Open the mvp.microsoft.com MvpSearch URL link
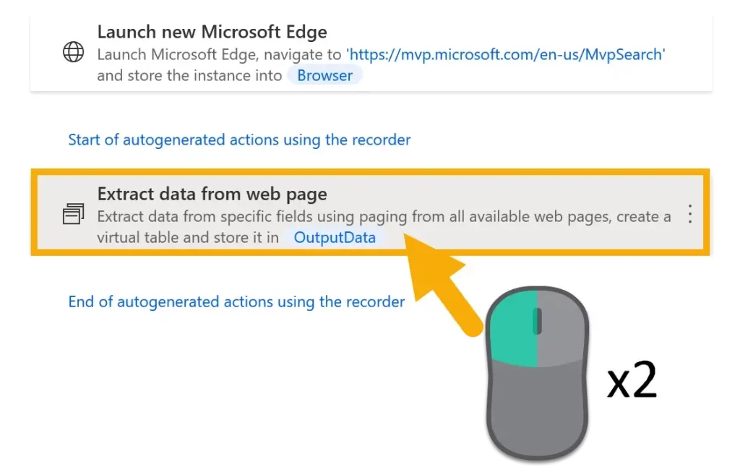This screenshot has height=467, width=740. tap(506, 54)
